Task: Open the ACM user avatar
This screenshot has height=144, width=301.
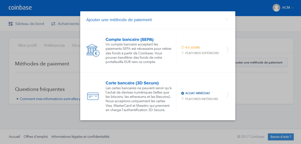Action: [276, 8]
